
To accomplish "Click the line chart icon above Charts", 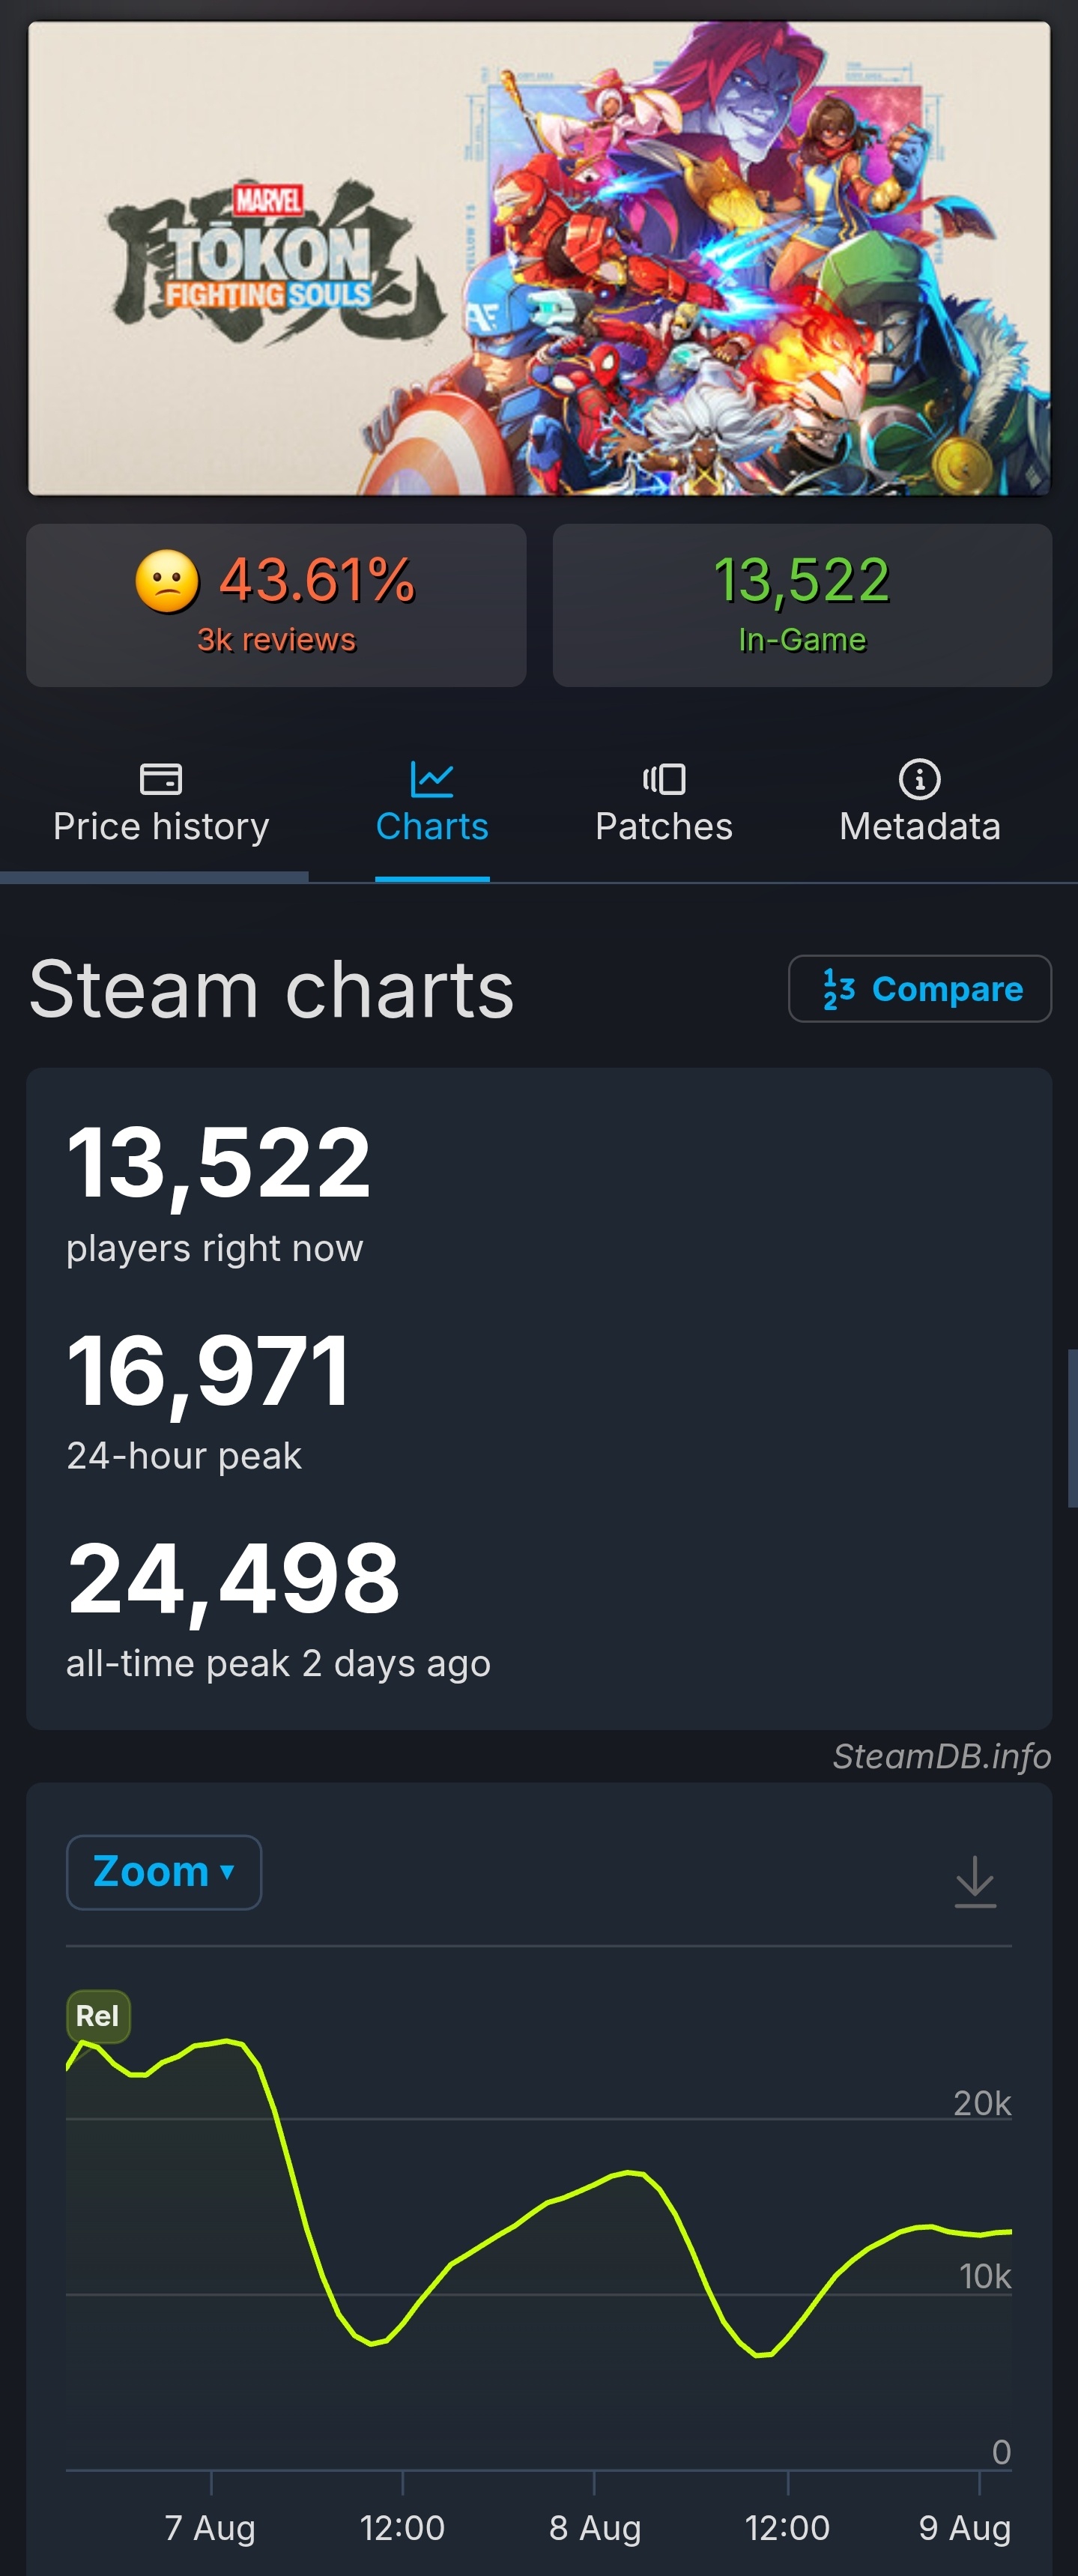I will (432, 779).
